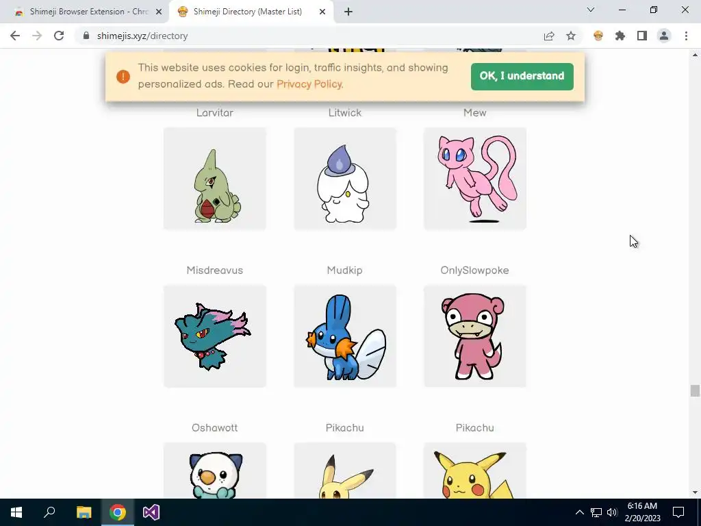
Task: Click the Oshawott name label
Action: click(x=214, y=427)
